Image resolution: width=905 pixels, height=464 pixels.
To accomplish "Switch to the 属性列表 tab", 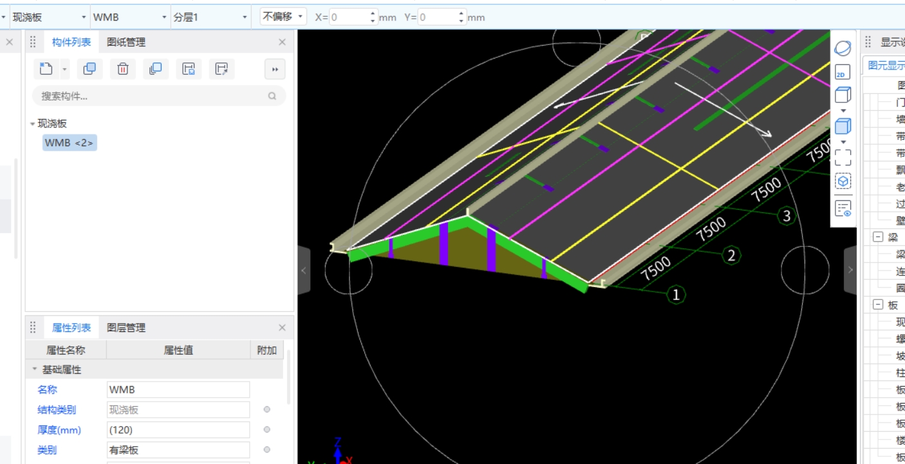I will click(71, 328).
